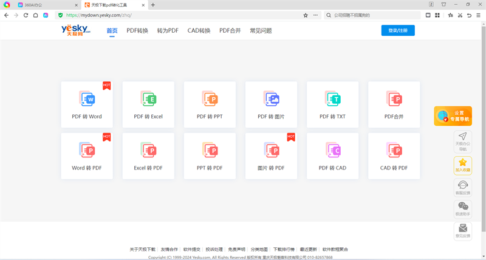486x260 pixels.
Task: Click the 意见反馈 envelope icon
Action: click(463, 231)
